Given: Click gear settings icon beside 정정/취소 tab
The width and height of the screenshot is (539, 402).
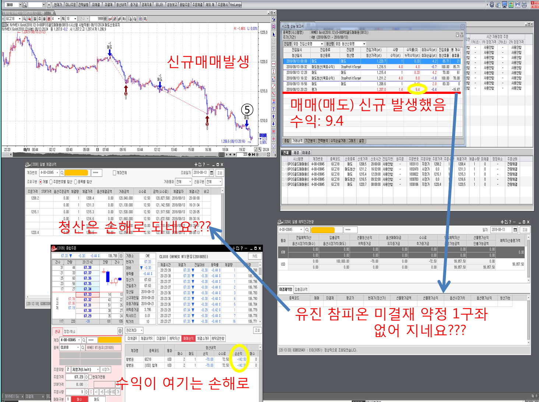Looking at the screenshot, I should (120, 331).
